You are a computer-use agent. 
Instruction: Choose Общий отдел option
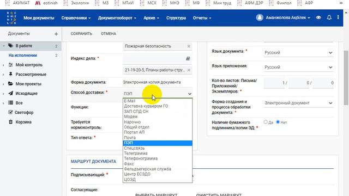[158, 127]
